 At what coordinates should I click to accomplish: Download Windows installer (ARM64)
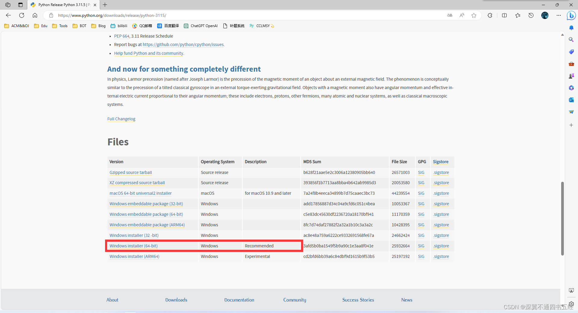[134, 256]
